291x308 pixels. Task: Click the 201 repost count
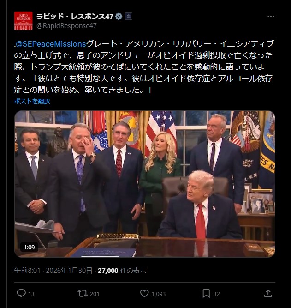(95, 294)
